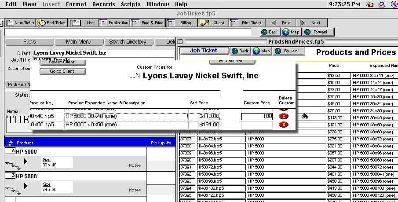The image size is (398, 202).
Task: Click the Prod & Price toolbar button
Action: 148,22
